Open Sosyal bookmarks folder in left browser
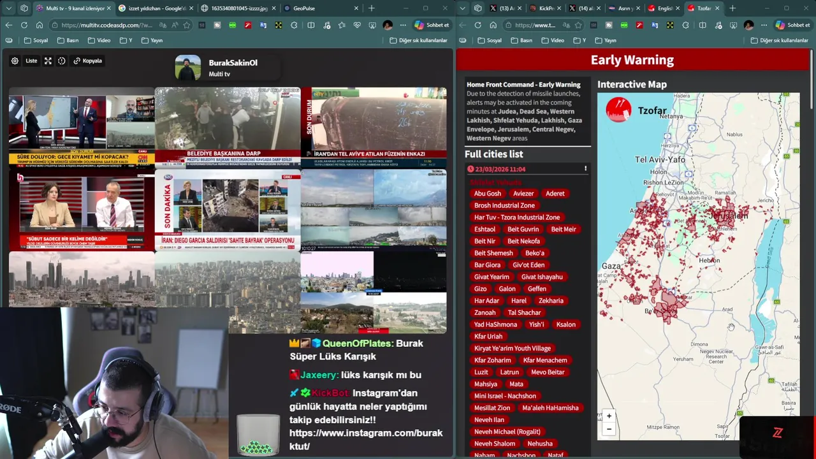816x459 pixels. (x=36, y=40)
